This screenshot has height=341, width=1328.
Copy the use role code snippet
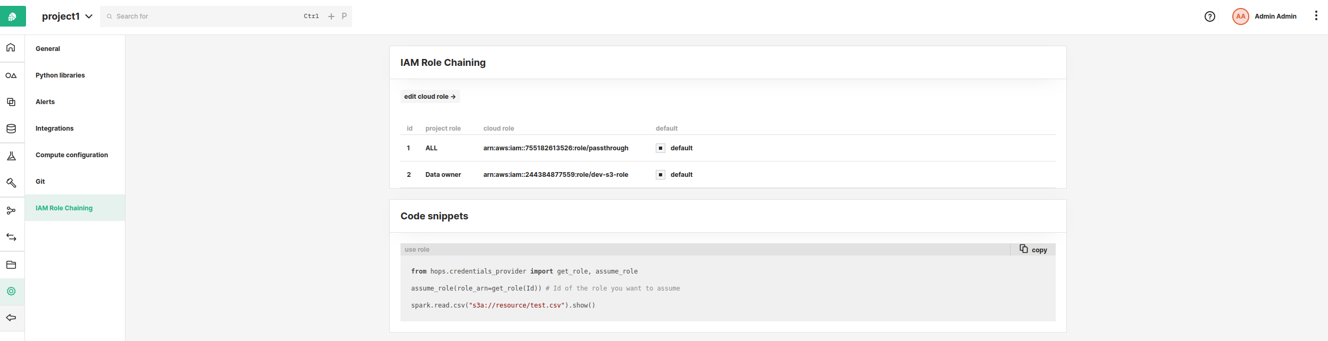(1033, 250)
